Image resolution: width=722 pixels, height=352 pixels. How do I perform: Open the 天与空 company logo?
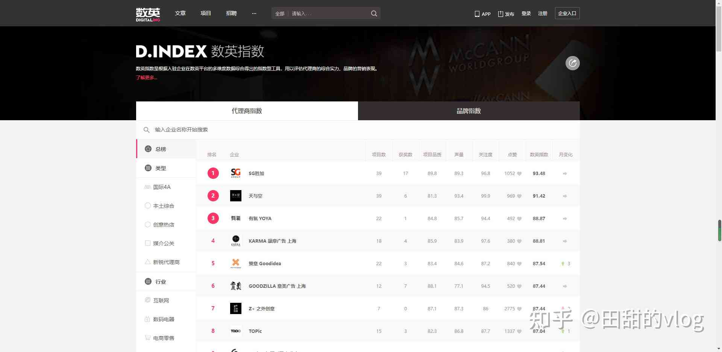click(x=236, y=196)
